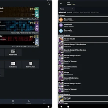Switch to the INVENTORY tab
The height and width of the screenshot is (108, 108).
point(95,12)
